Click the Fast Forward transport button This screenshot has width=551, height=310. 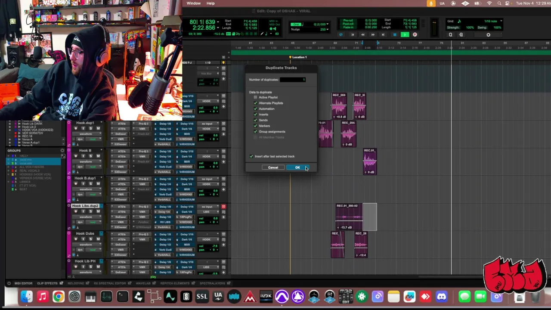373,34
